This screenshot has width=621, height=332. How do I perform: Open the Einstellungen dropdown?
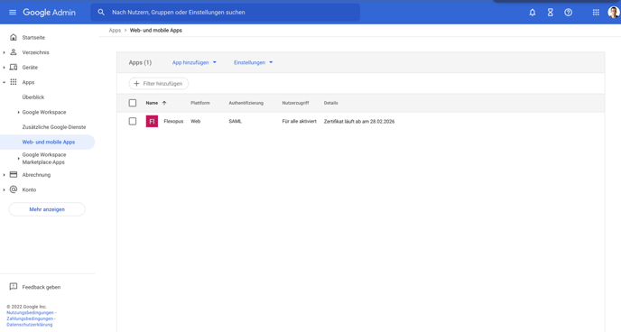click(x=253, y=62)
